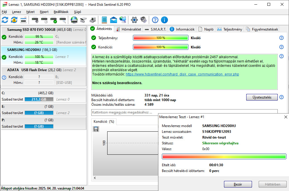Click the Bezár button

tap(238, 184)
